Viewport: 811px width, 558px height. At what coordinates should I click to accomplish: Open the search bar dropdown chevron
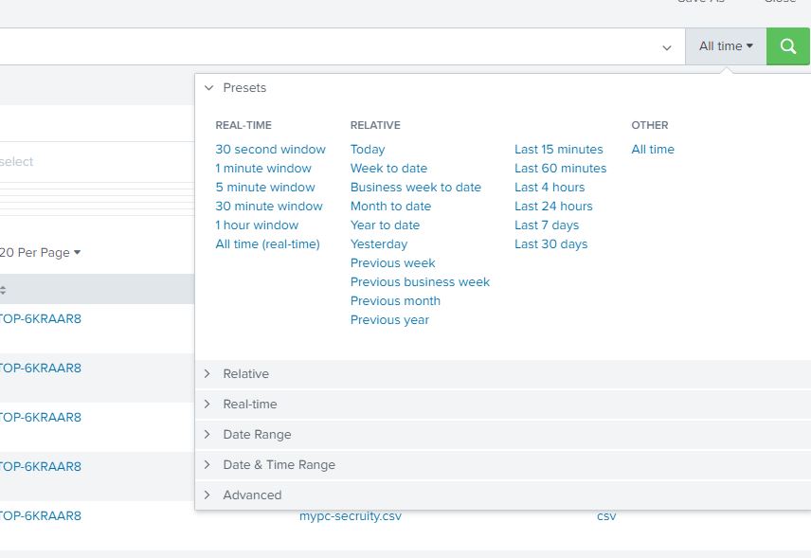(666, 46)
